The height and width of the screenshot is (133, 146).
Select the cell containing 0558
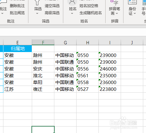[x=88, y=83]
